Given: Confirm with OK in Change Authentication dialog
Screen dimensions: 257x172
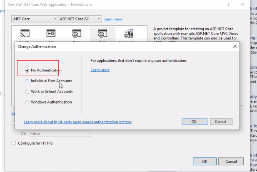Looking at the screenshot, I should point(195,122).
